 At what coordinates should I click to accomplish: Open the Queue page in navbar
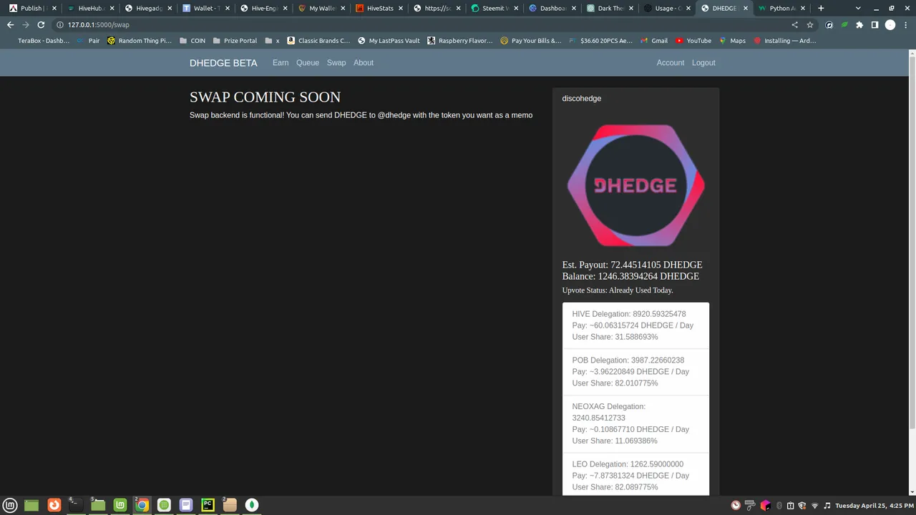(308, 63)
